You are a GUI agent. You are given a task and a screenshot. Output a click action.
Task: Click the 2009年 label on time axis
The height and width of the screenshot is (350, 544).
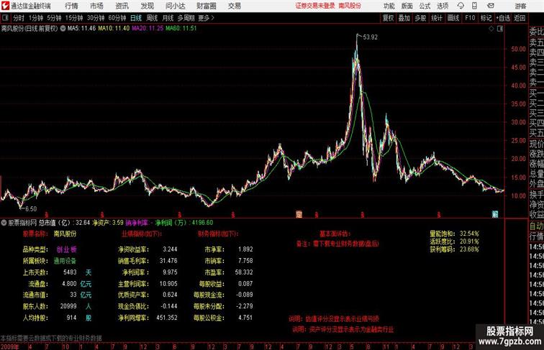[x=10, y=346]
